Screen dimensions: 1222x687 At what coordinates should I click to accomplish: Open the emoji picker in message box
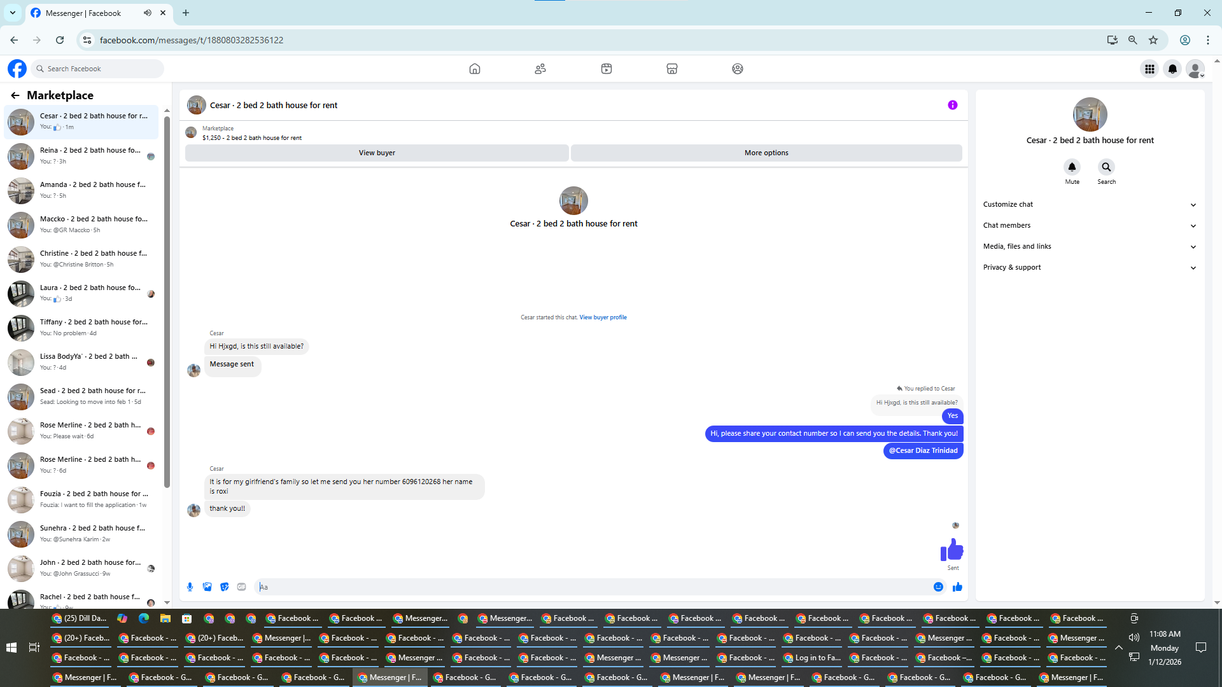click(938, 587)
